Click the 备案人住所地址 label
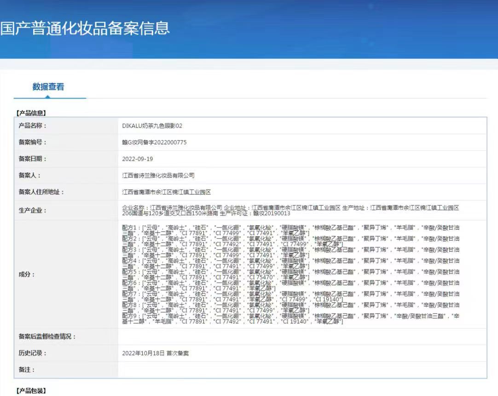The image size is (498, 396). pyautogui.click(x=41, y=192)
